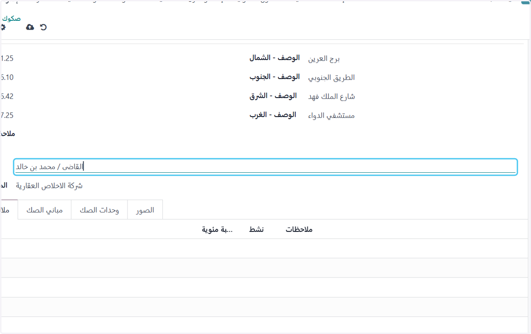Switch to the مباني الصك tab
The height and width of the screenshot is (334, 531).
click(45, 210)
